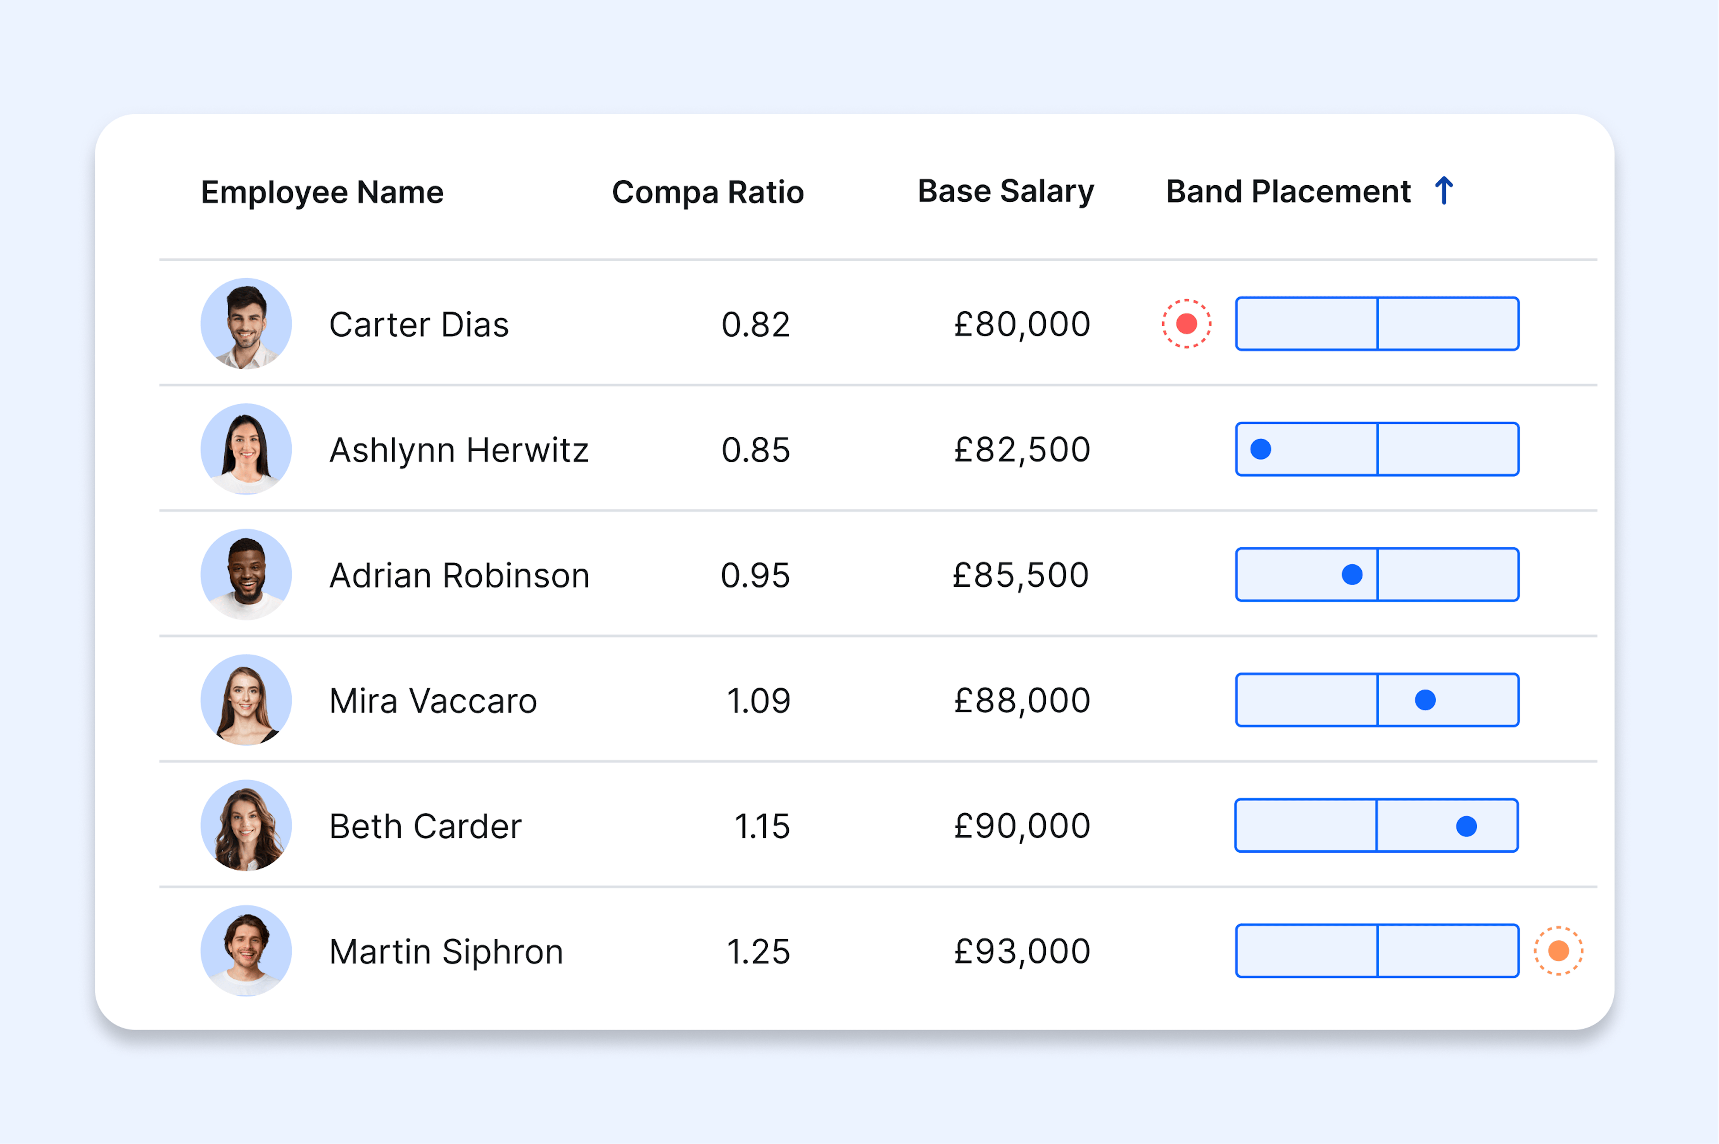This screenshot has height=1144, width=1719.
Task: Click the £88,000 salary value for Mira Vaccaro
Action: point(1022,700)
